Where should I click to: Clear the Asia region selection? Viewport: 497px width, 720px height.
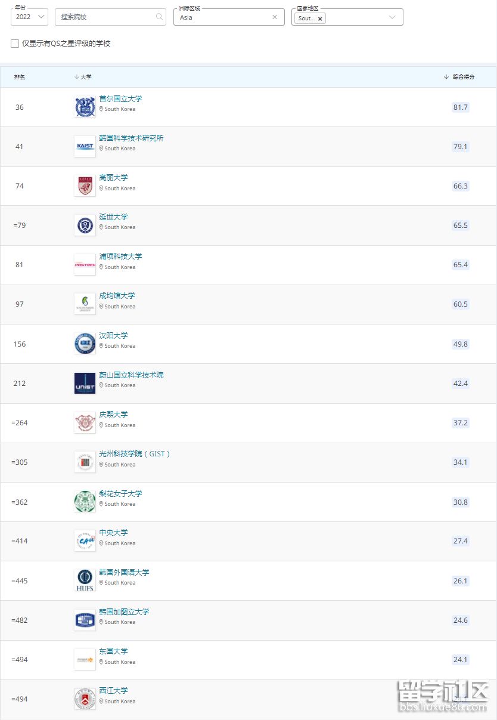click(x=275, y=17)
